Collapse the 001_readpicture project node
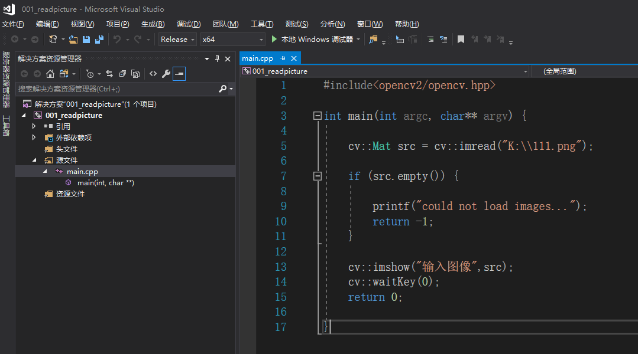 [24, 115]
